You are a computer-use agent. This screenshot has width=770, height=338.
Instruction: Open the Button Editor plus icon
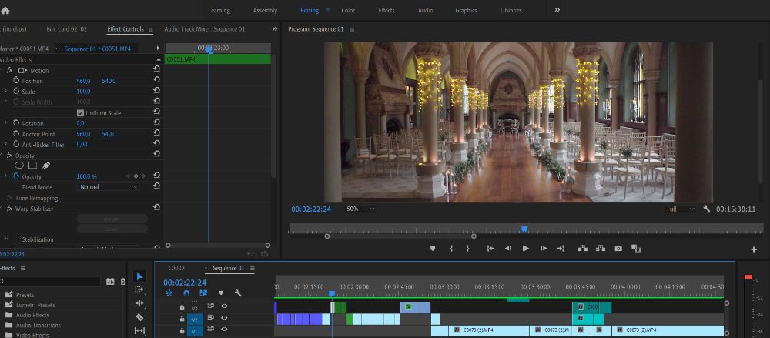[754, 249]
